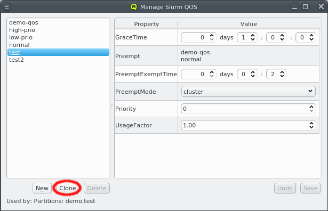Increase GraceTime minutes with up arrow
Screen dimensions: 328x211
coord(282,35)
